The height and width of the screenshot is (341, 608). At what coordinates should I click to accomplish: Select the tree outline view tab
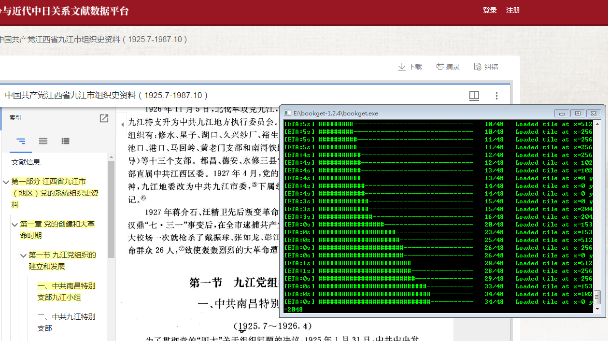[21, 141]
